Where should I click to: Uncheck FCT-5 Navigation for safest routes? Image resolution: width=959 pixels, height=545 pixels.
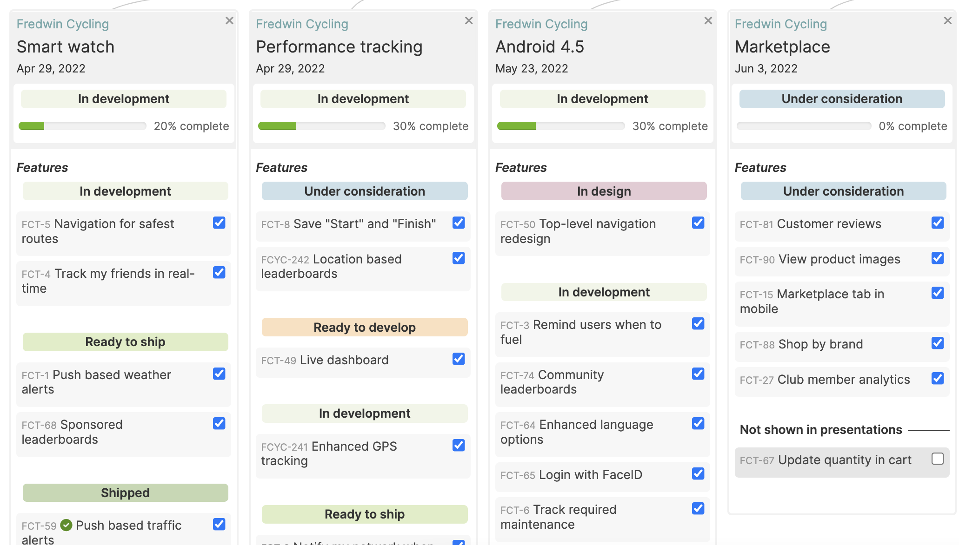(x=219, y=223)
